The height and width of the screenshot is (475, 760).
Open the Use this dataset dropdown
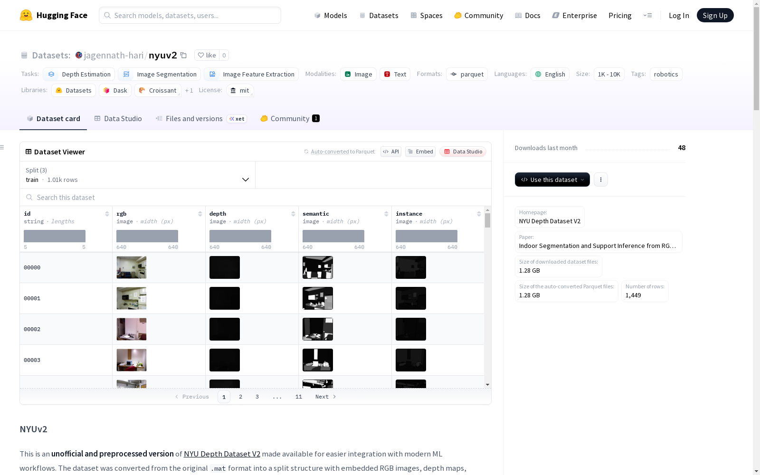(552, 180)
